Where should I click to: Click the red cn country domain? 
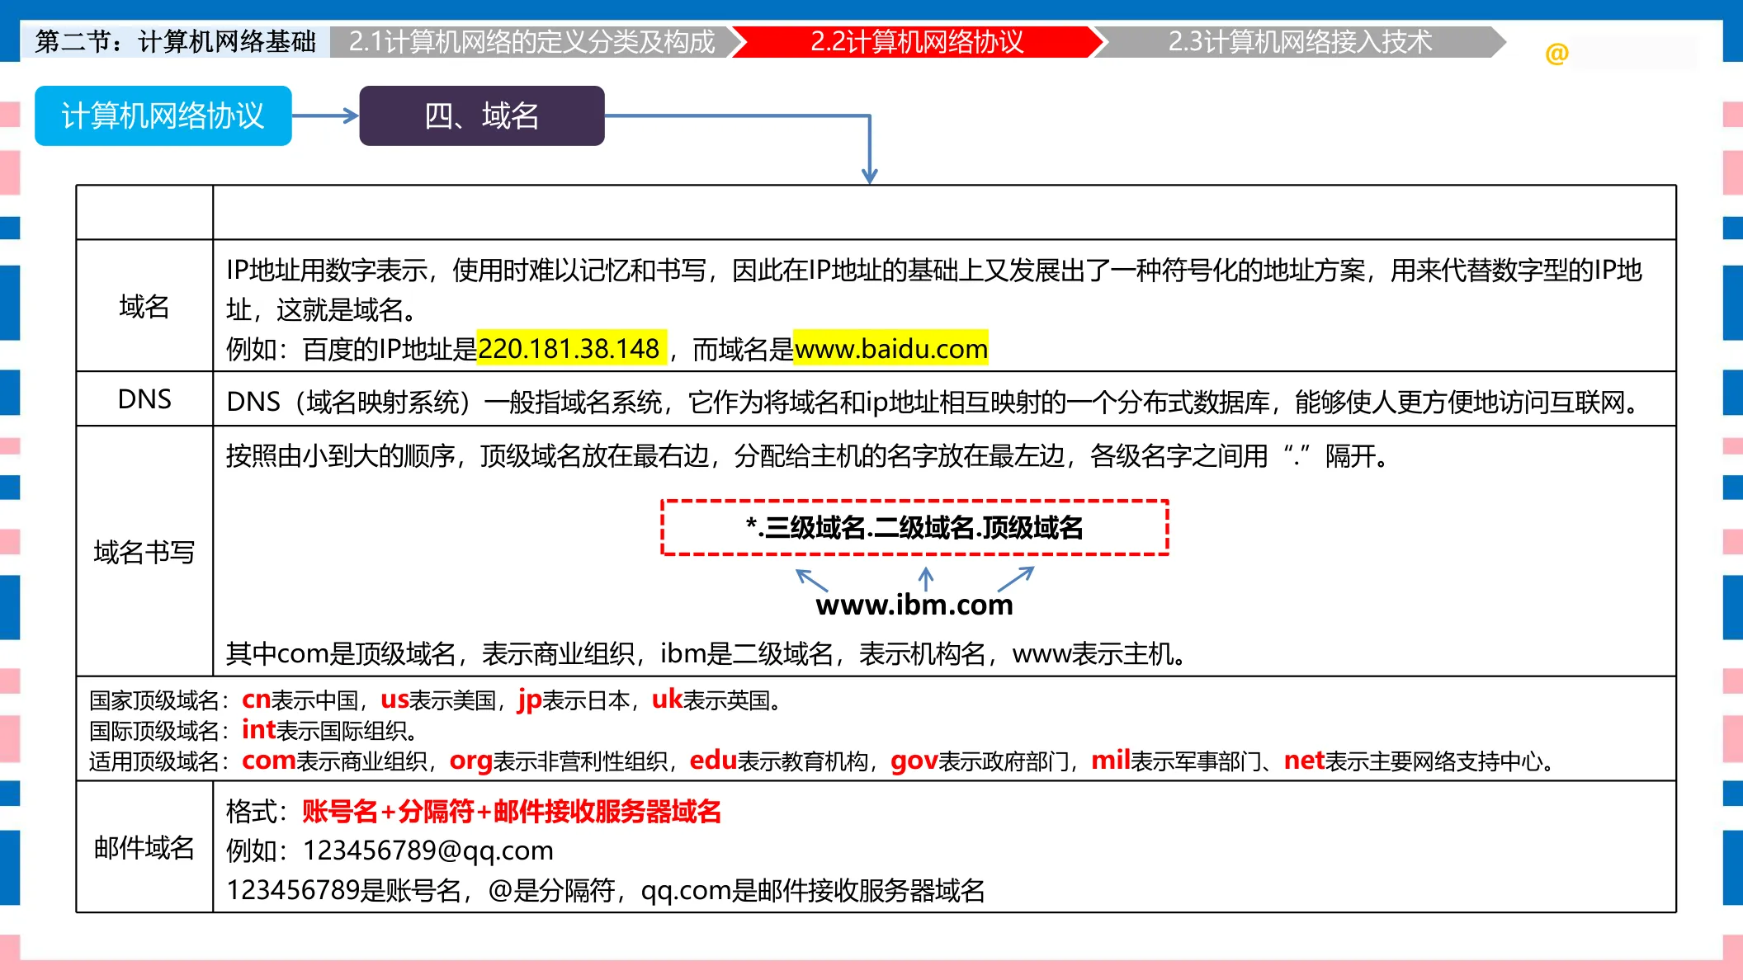pyautogui.click(x=256, y=700)
